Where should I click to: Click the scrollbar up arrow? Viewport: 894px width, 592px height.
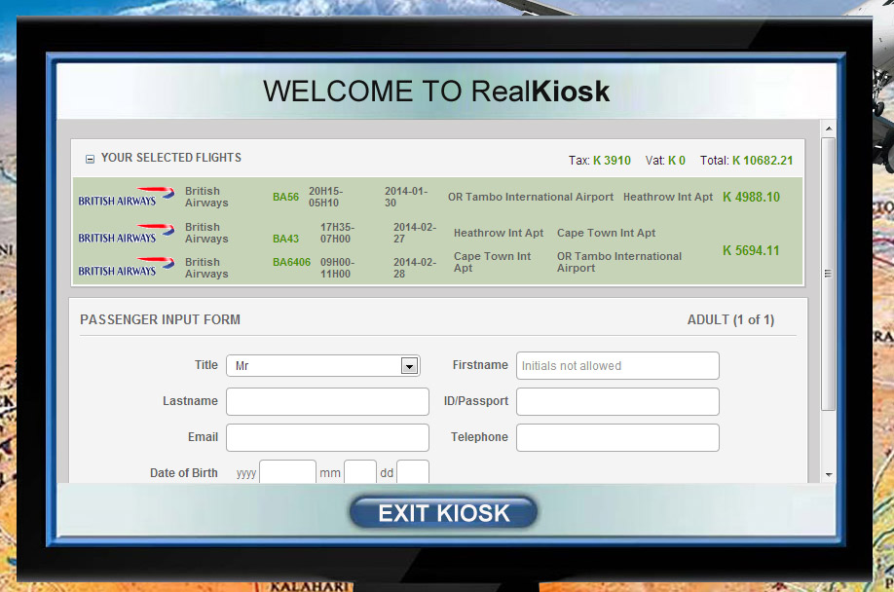click(x=829, y=129)
